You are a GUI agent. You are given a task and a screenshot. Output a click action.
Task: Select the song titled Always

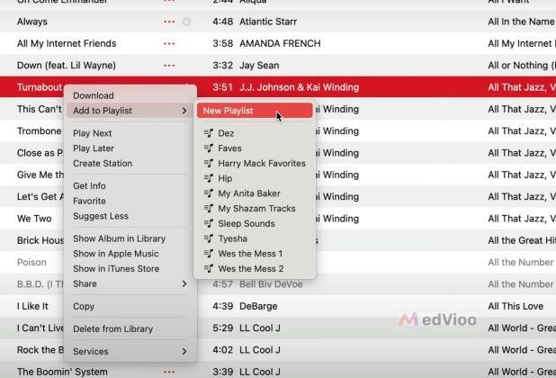tap(32, 22)
